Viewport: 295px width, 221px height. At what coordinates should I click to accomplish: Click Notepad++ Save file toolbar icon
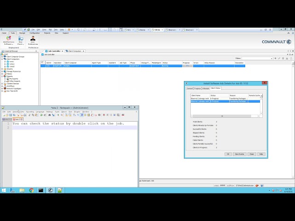pyautogui.click(x=11, y=115)
